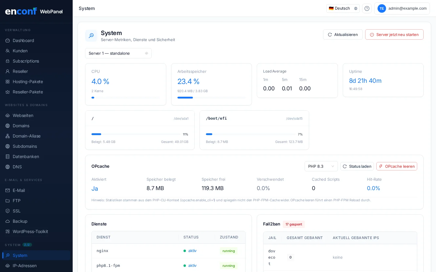Click the 17 gesperrt badge

293,224
